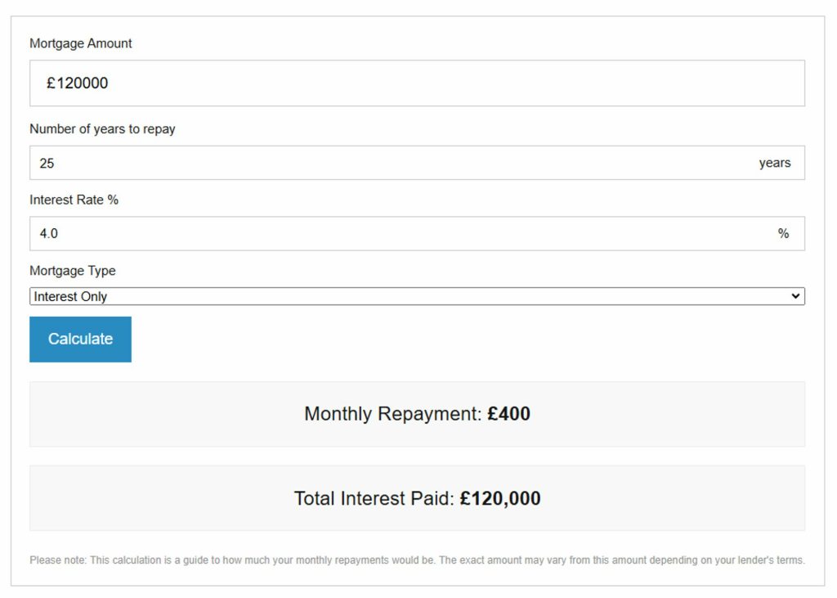Screen dimensions: 837x598
Task: Click the £120000 text in the amount field
Action: (78, 83)
